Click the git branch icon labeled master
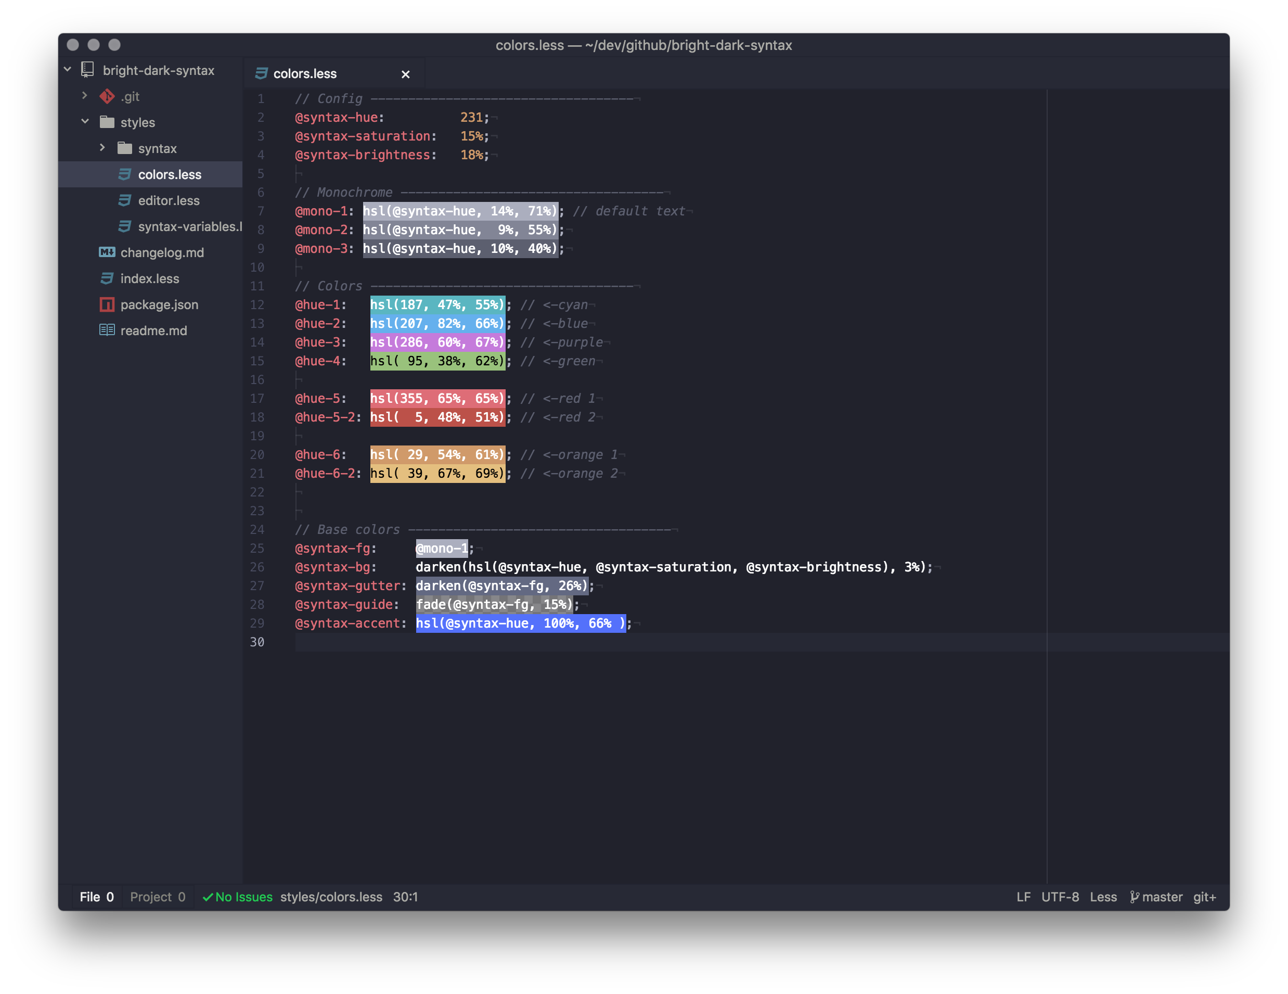The width and height of the screenshot is (1288, 994). tap(1134, 897)
